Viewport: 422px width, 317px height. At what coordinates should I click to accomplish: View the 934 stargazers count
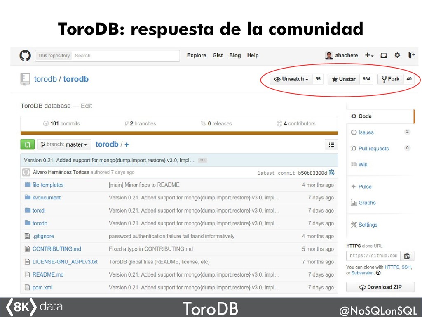click(366, 79)
